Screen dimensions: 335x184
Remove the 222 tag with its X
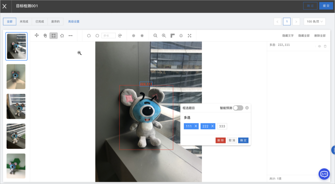pyautogui.click(x=213, y=126)
